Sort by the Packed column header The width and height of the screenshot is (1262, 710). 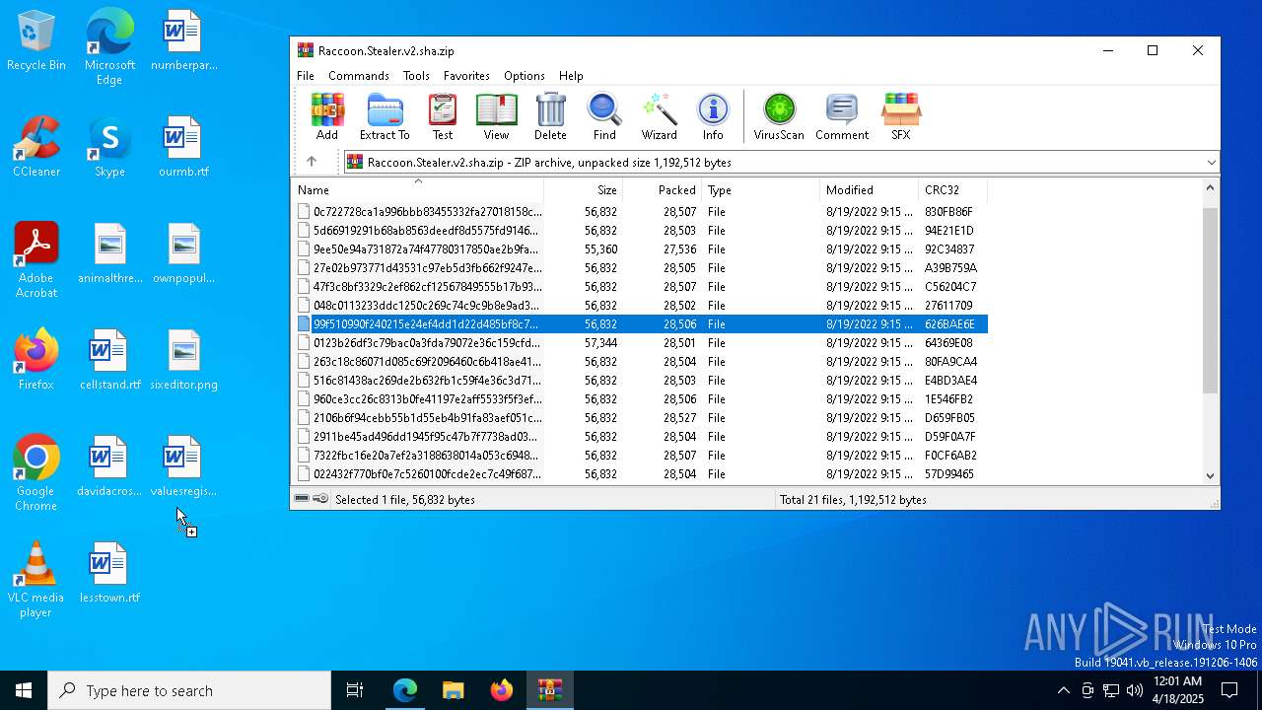662,189
